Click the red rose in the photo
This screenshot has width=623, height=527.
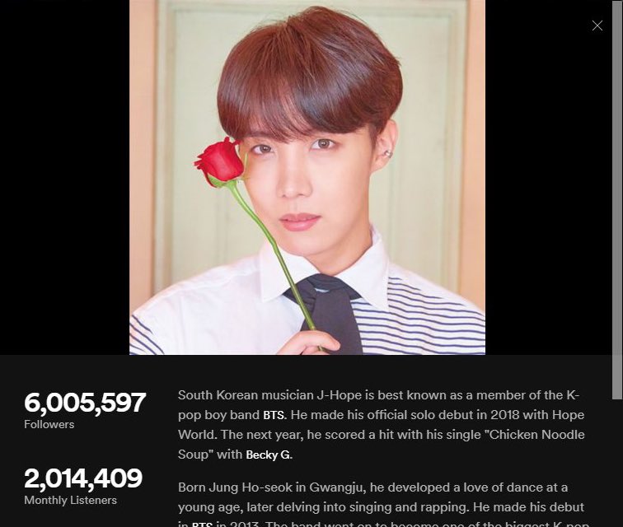tap(220, 161)
